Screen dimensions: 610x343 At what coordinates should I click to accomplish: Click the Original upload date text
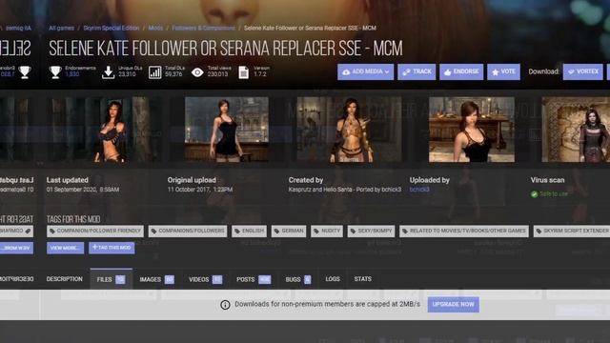pos(200,190)
